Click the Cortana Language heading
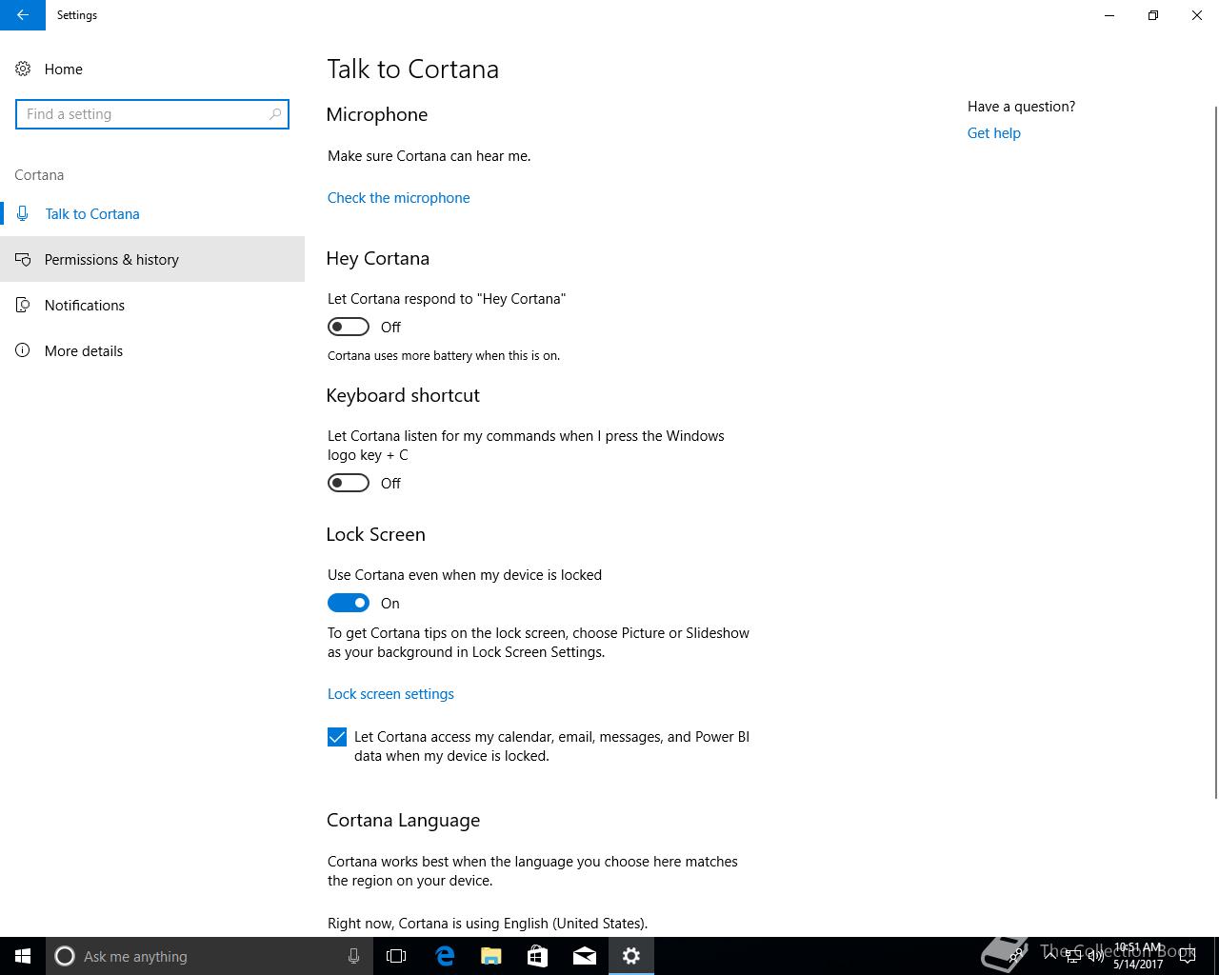 [x=403, y=820]
